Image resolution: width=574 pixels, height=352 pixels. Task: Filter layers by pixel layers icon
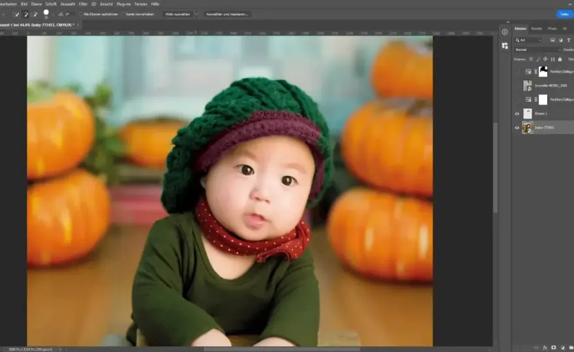click(x=552, y=40)
